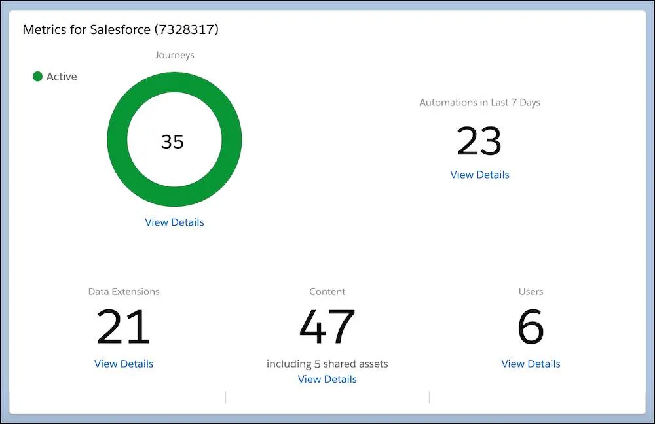Open View Details for Automations in Last 7 Days

pyautogui.click(x=479, y=175)
